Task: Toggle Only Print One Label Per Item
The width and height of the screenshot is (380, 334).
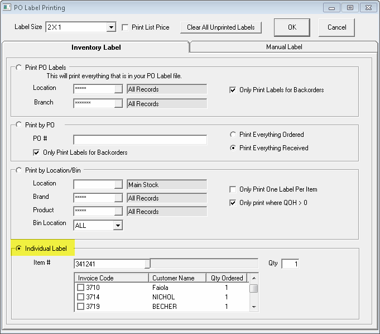Action: pyautogui.click(x=233, y=189)
